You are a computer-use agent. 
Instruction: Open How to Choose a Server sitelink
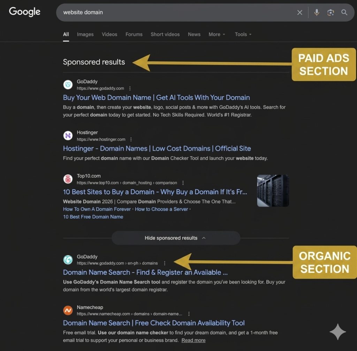(x=161, y=209)
